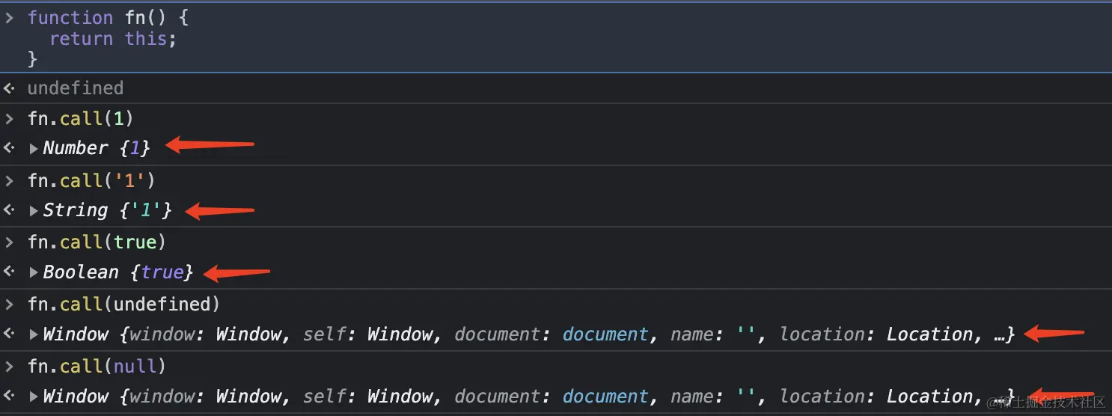Click the fn.call(1) console input line
Viewport: 1112px width, 416px height.
pos(81,118)
